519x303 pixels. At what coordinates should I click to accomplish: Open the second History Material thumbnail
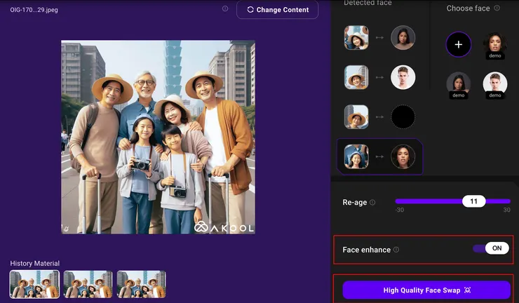pyautogui.click(x=88, y=284)
